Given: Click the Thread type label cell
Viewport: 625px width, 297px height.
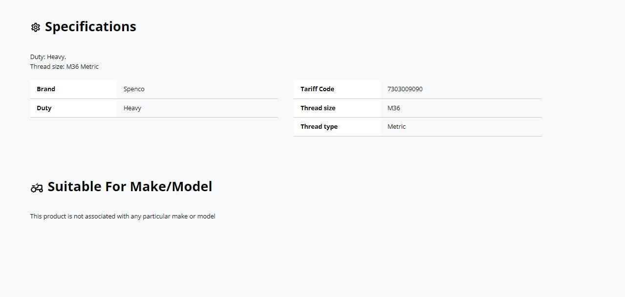Looking at the screenshot, I should pyautogui.click(x=337, y=127).
